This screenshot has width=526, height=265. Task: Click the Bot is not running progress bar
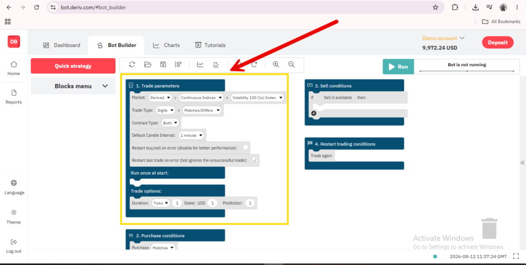[466, 71]
